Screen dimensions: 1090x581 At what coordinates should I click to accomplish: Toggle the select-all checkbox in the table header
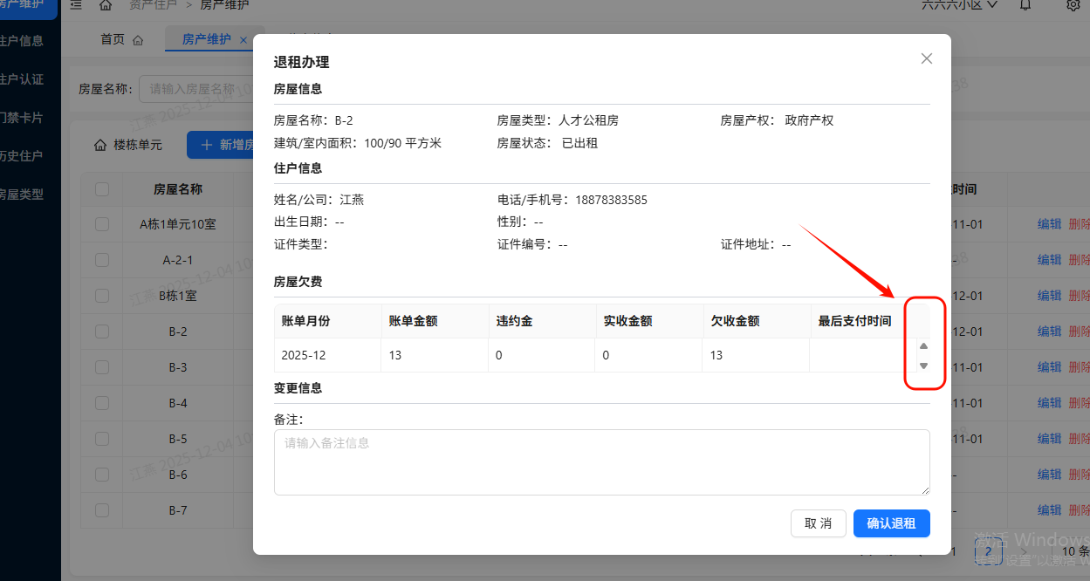[100, 189]
